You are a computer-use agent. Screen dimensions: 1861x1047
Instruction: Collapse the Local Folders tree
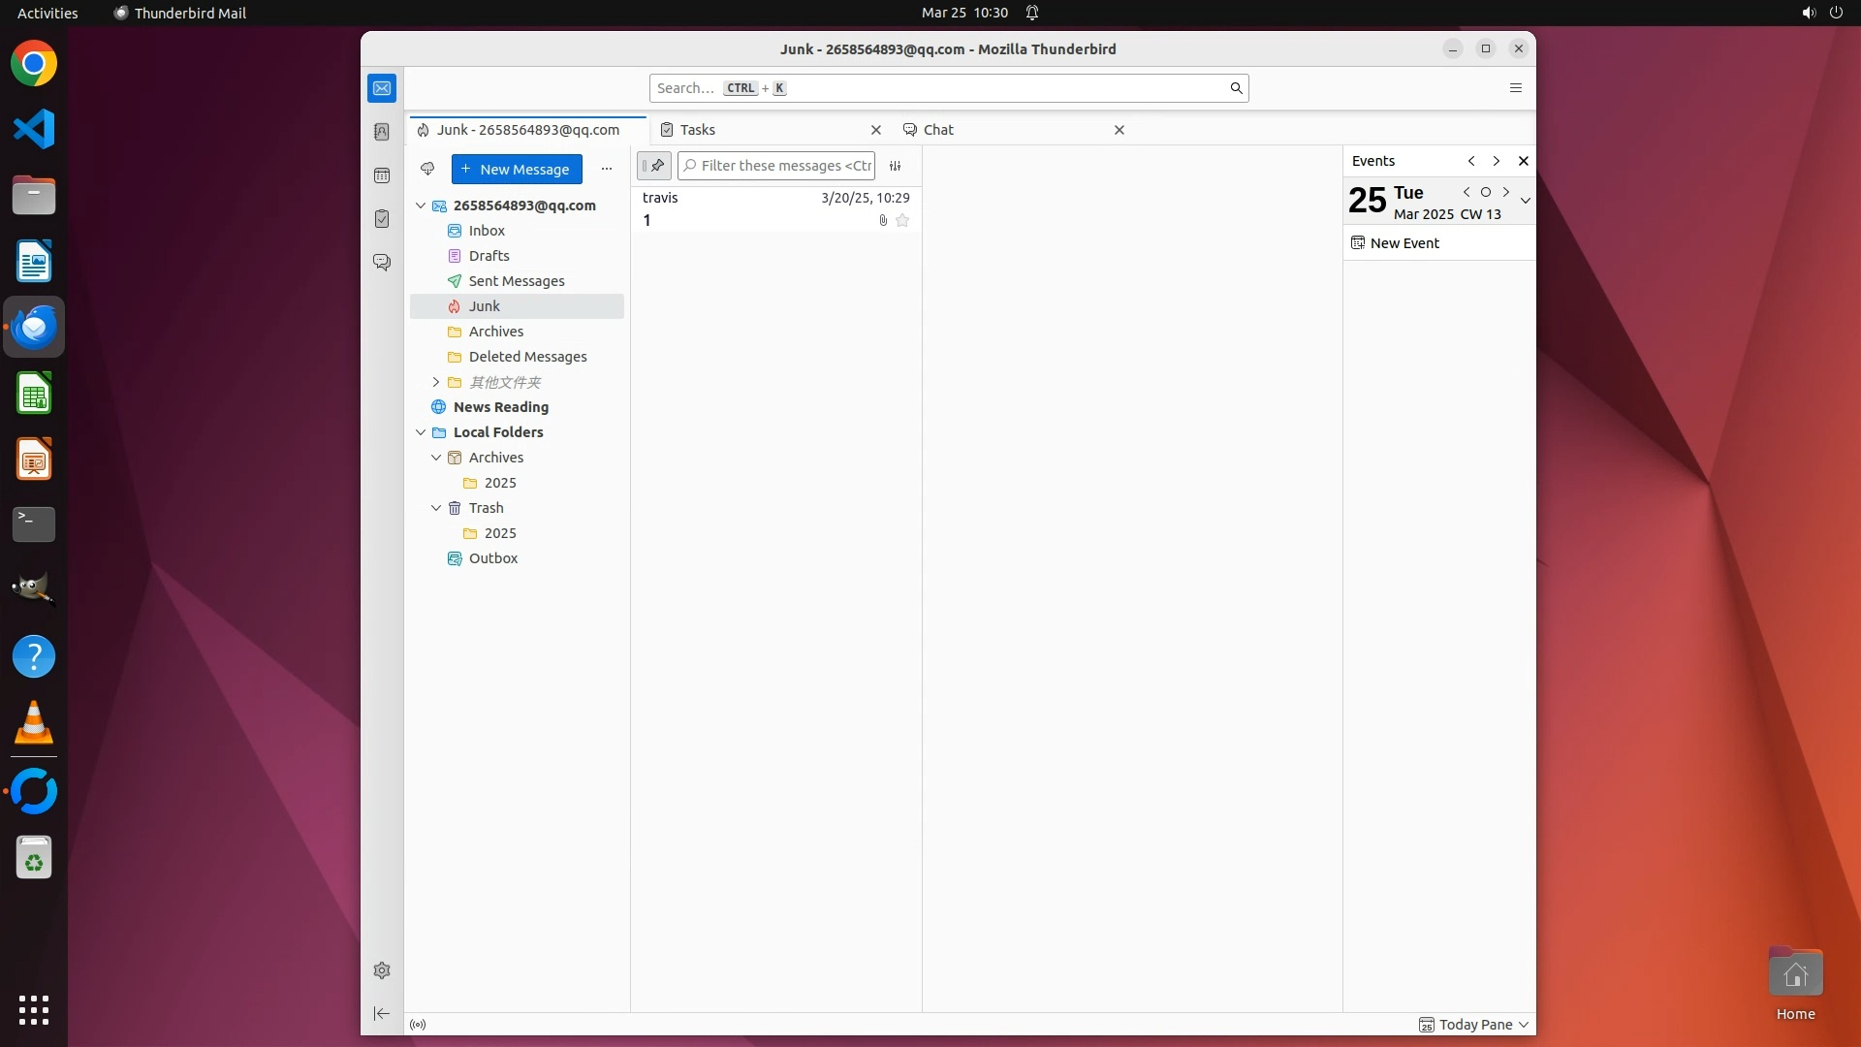click(x=421, y=432)
